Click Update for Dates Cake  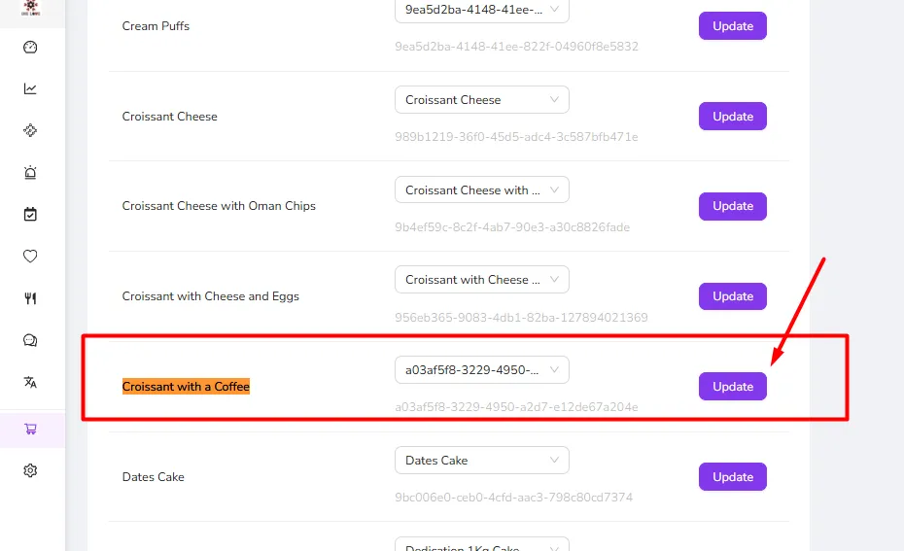coord(733,476)
